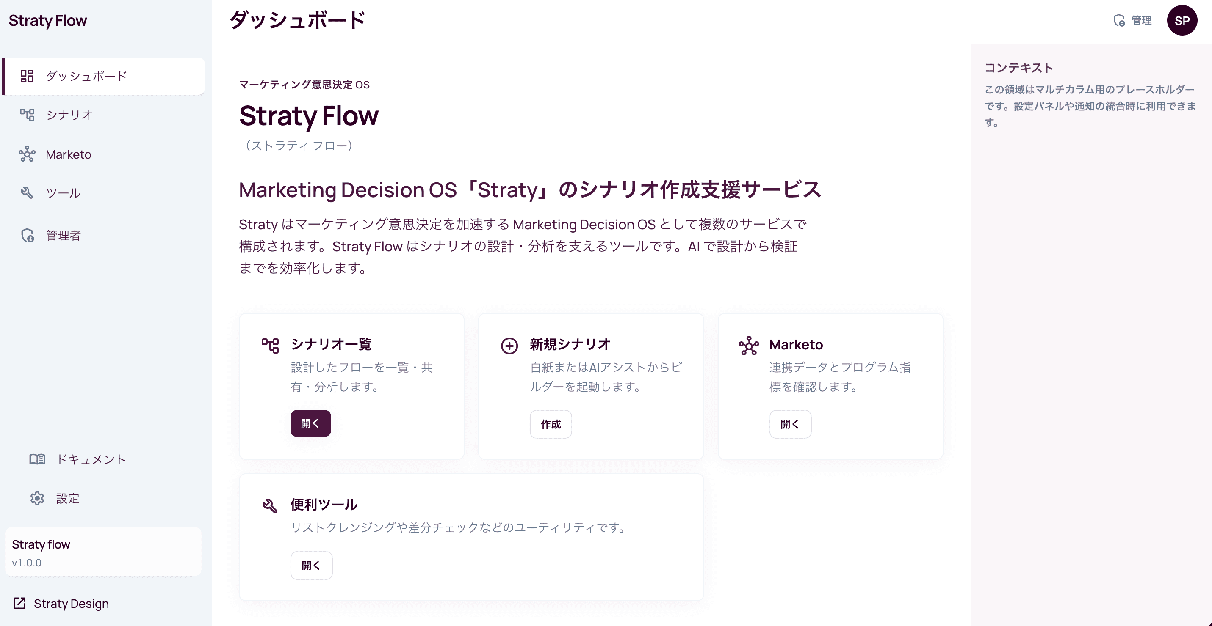Click the network icon on Marketo card
Viewport: 1212px width, 626px height.
[x=749, y=346]
